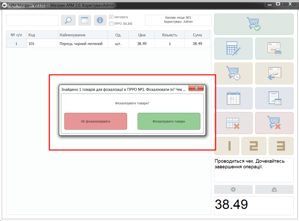Click into the product search input field
The height and width of the screenshot is (221, 299).
[32, 20]
